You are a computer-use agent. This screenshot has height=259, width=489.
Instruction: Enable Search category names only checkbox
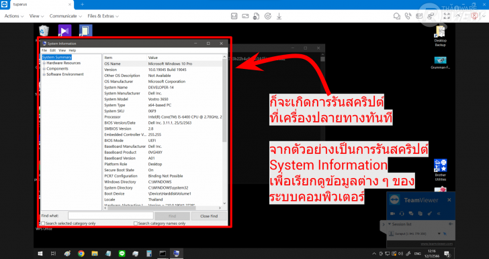point(136,224)
